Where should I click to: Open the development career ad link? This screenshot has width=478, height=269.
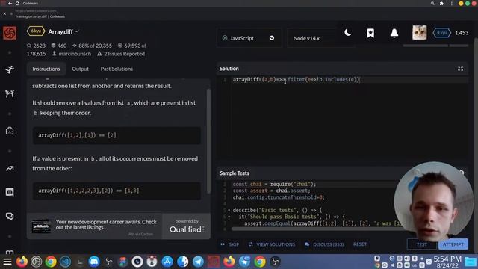(x=106, y=224)
